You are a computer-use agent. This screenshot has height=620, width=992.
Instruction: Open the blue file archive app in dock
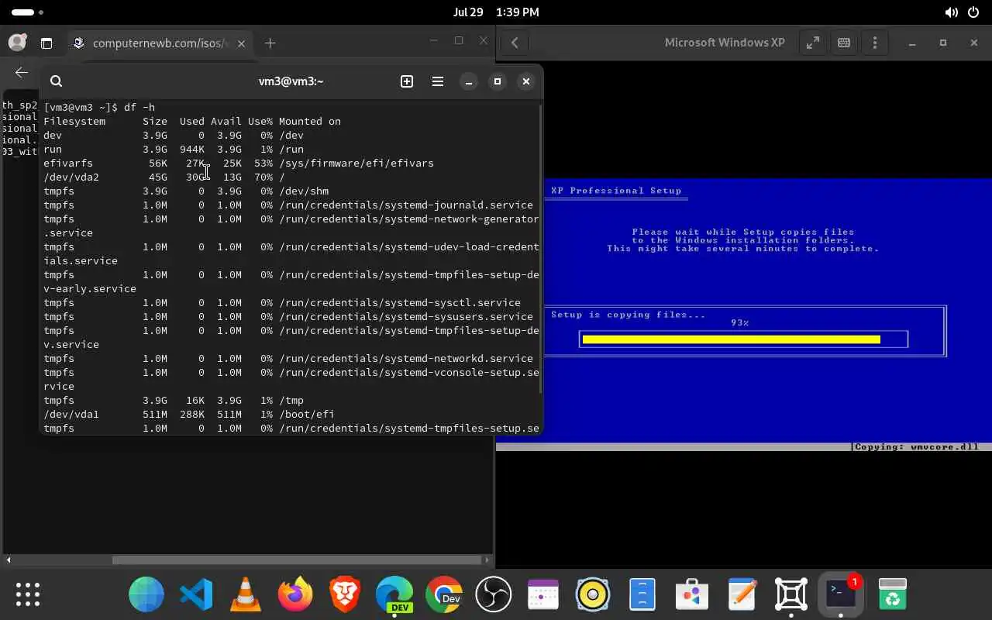tap(642, 594)
